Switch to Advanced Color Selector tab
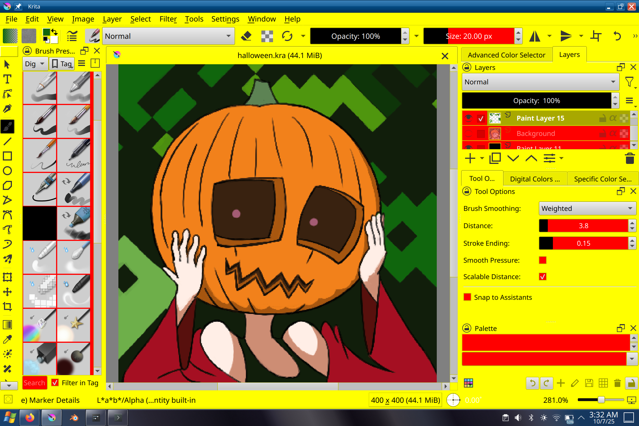Viewport: 639px width, 426px height. click(506, 55)
